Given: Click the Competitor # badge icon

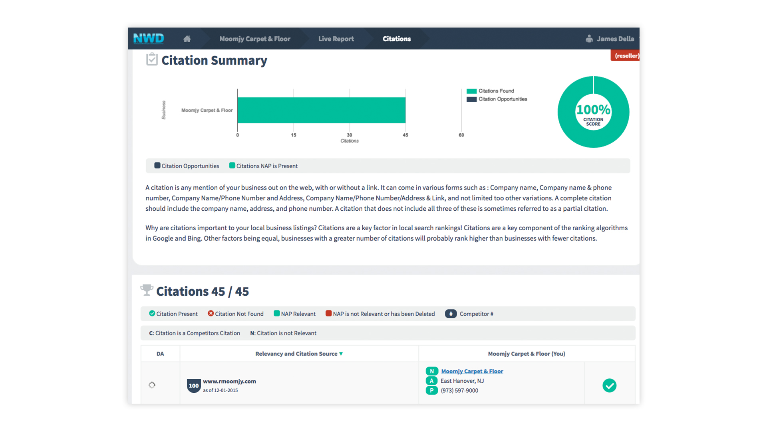Looking at the screenshot, I should [x=451, y=314].
